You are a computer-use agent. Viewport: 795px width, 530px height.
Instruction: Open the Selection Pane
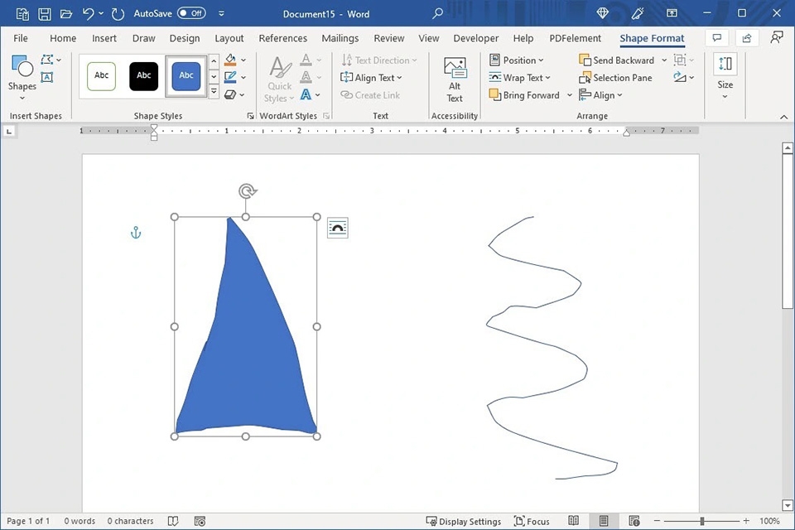point(615,78)
